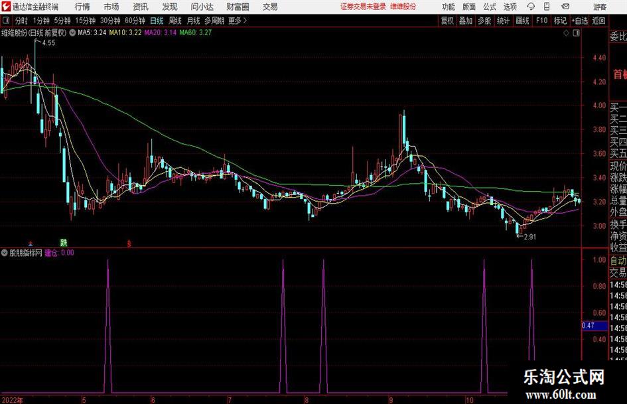
Task: Click the MA60: 3.27 indicator label
Action: (196, 33)
